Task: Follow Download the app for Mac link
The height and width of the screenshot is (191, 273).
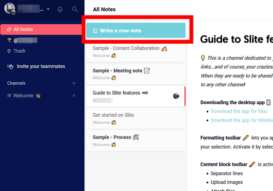Action: pos(239,111)
